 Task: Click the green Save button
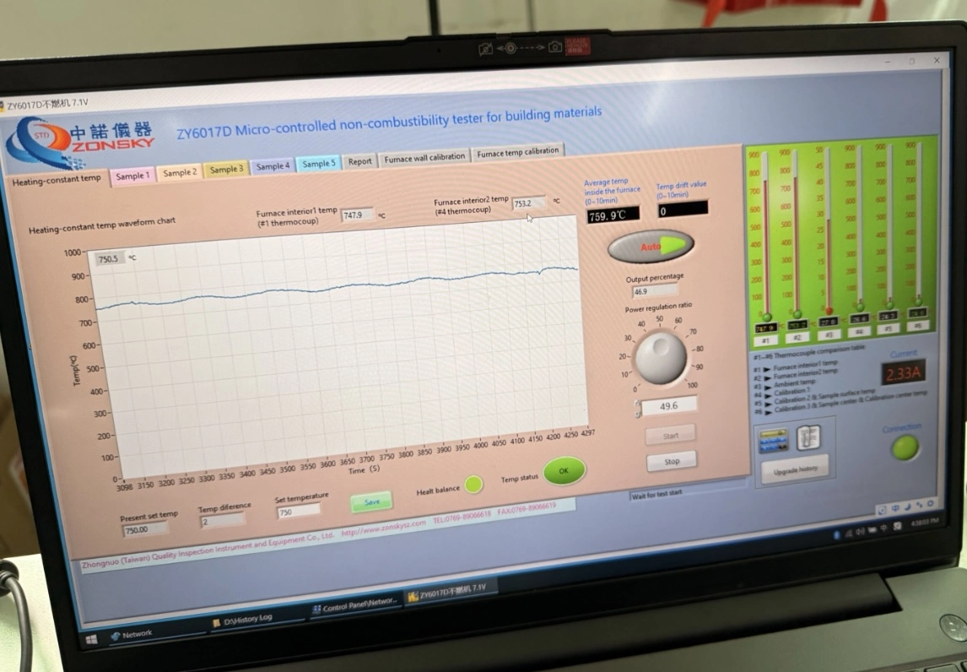[371, 501]
